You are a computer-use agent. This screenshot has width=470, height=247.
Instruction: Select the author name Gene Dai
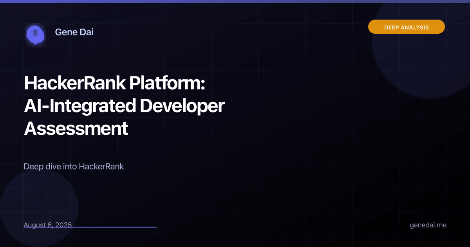[74, 32]
